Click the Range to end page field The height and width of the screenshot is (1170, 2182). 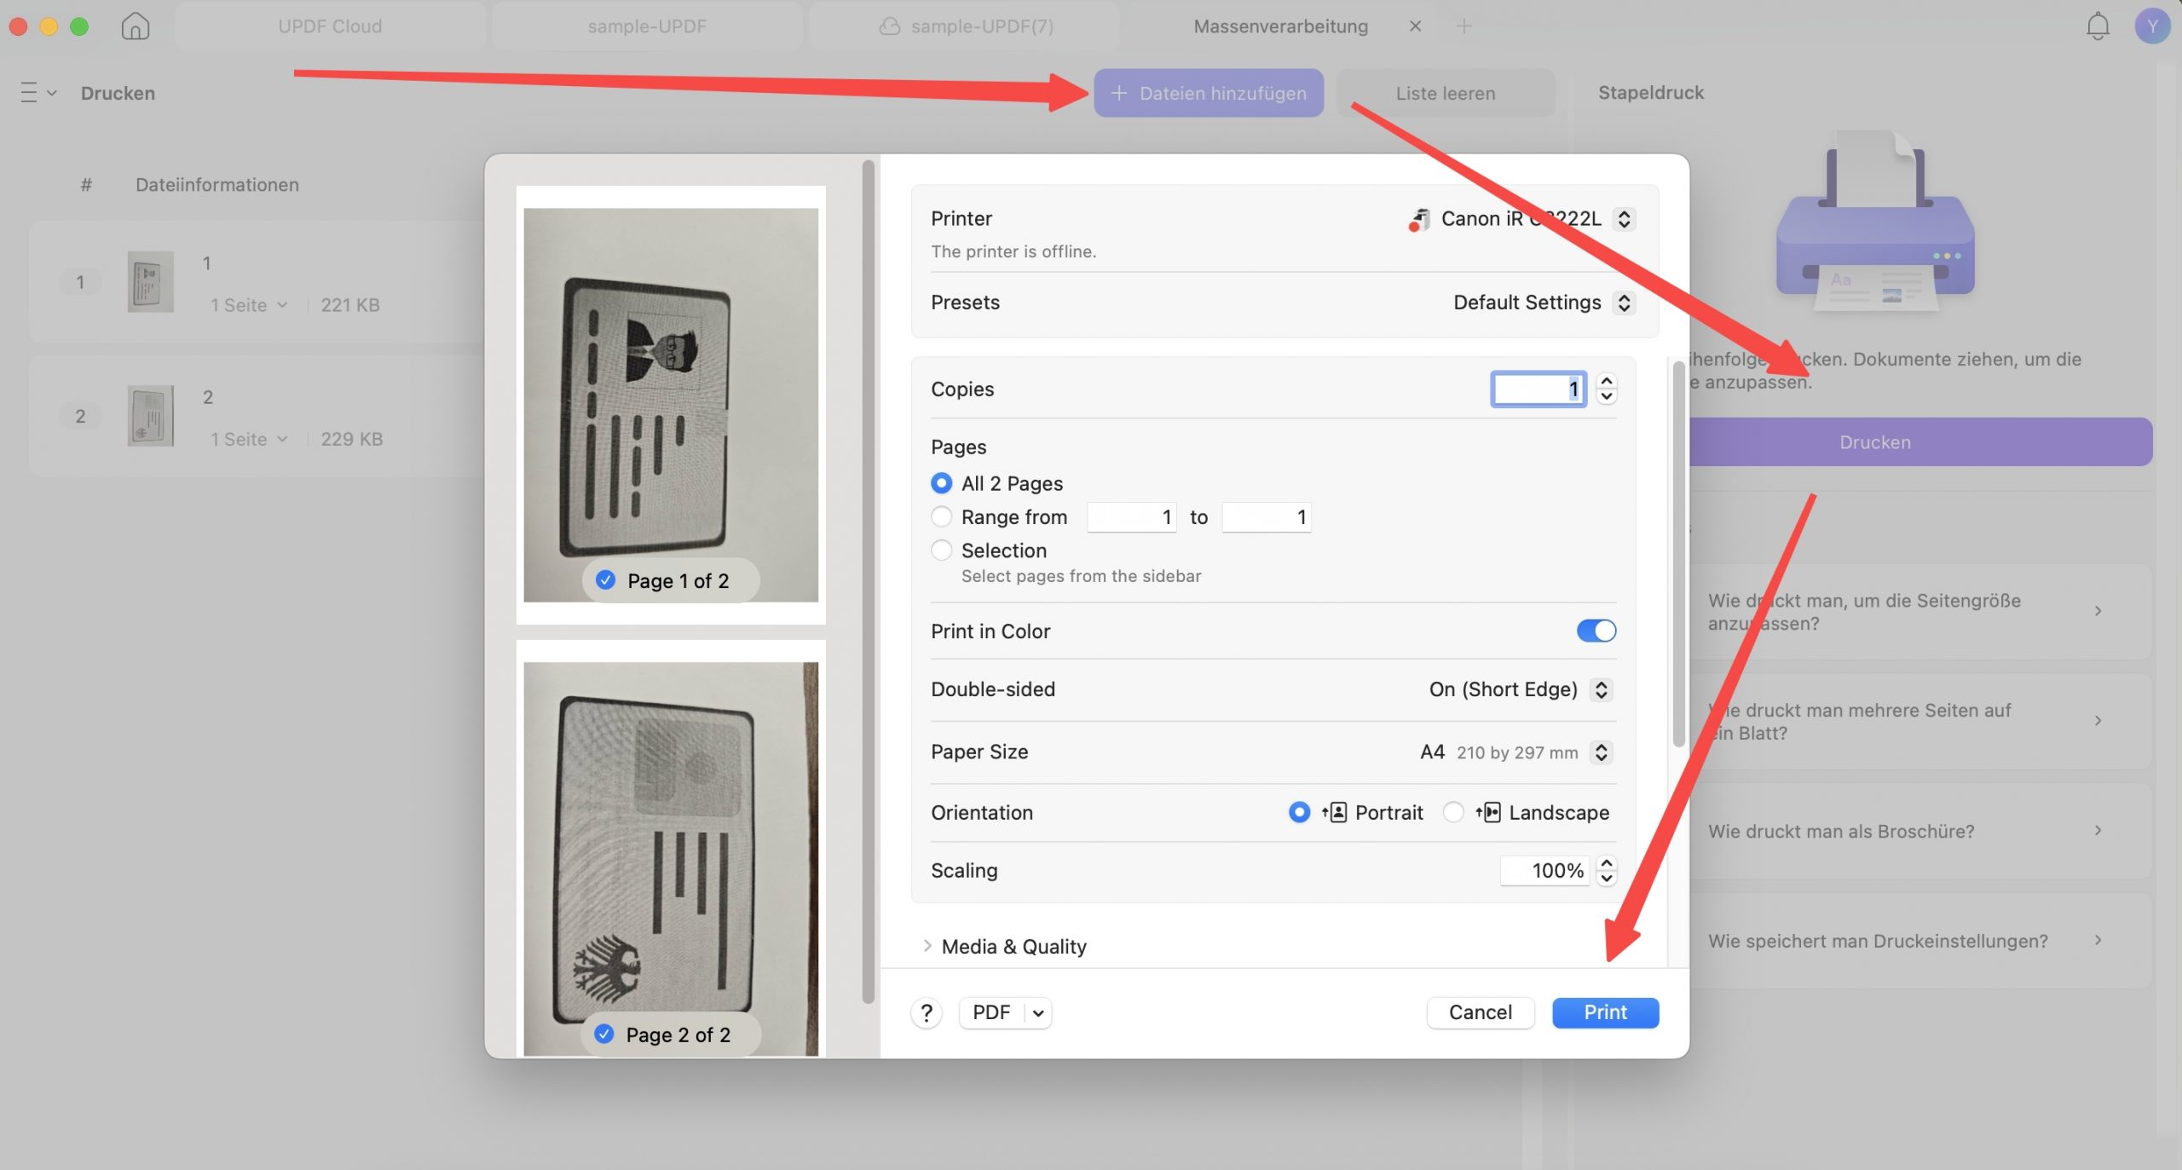[x=1267, y=516]
